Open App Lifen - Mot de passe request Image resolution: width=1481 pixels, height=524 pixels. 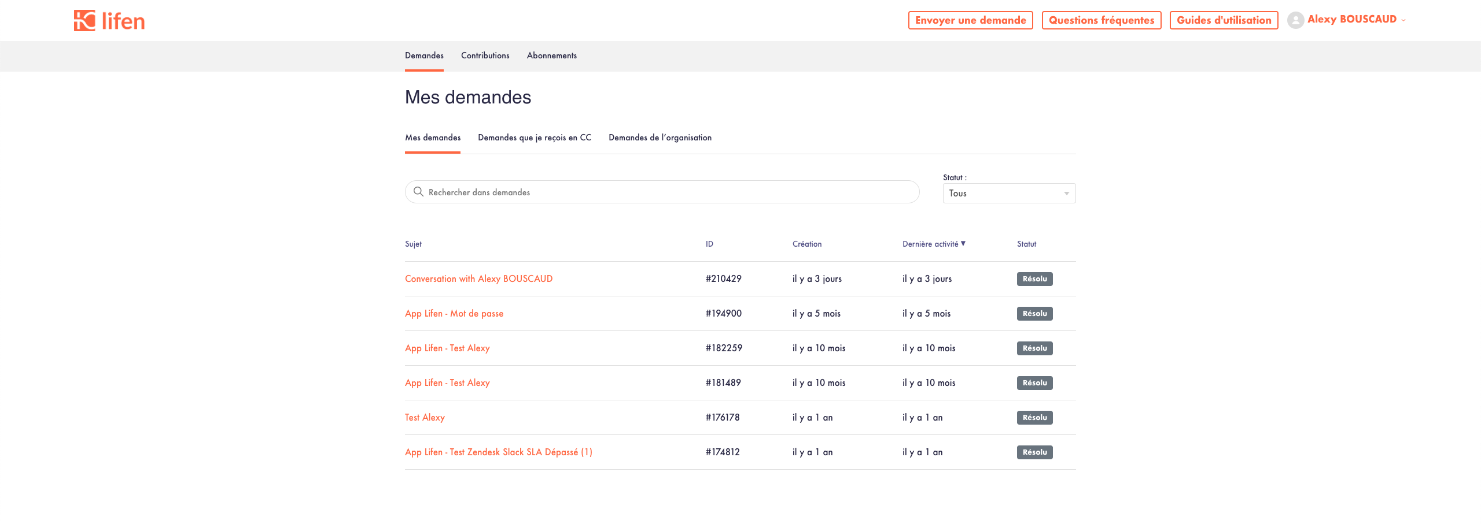[x=454, y=313]
